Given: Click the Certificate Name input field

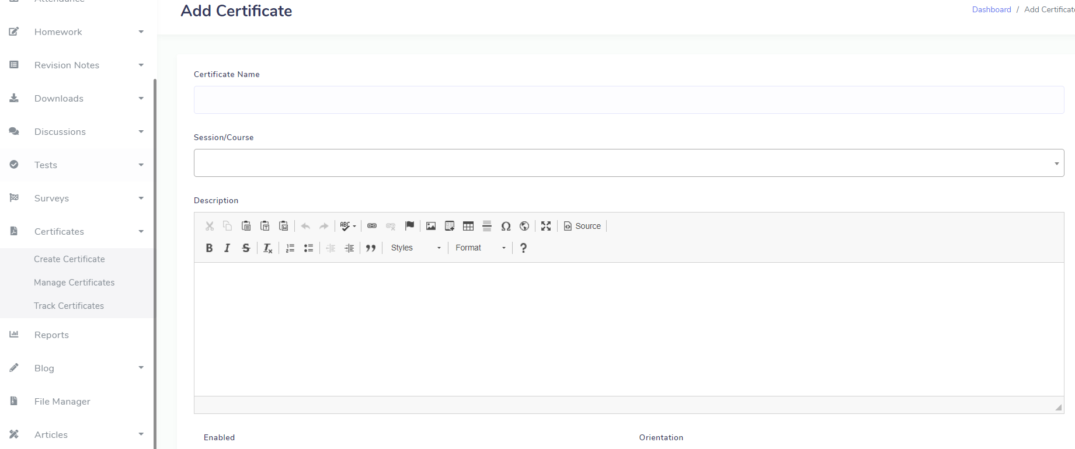Looking at the screenshot, I should tap(628, 100).
